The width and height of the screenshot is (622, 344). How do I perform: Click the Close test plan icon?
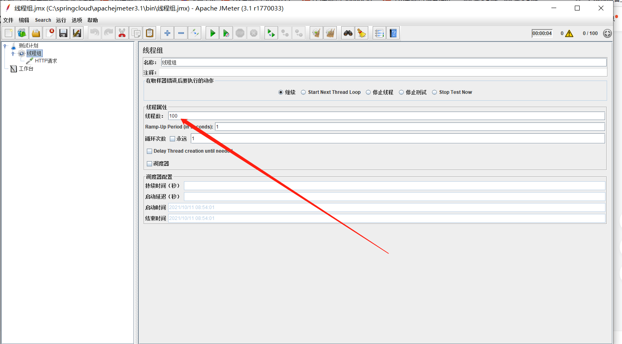tap(50, 33)
